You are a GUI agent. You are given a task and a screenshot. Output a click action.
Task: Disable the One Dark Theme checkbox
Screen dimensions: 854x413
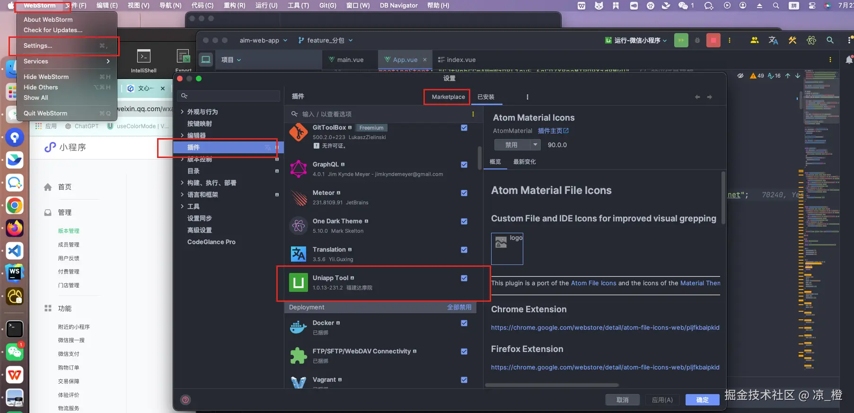(x=464, y=221)
